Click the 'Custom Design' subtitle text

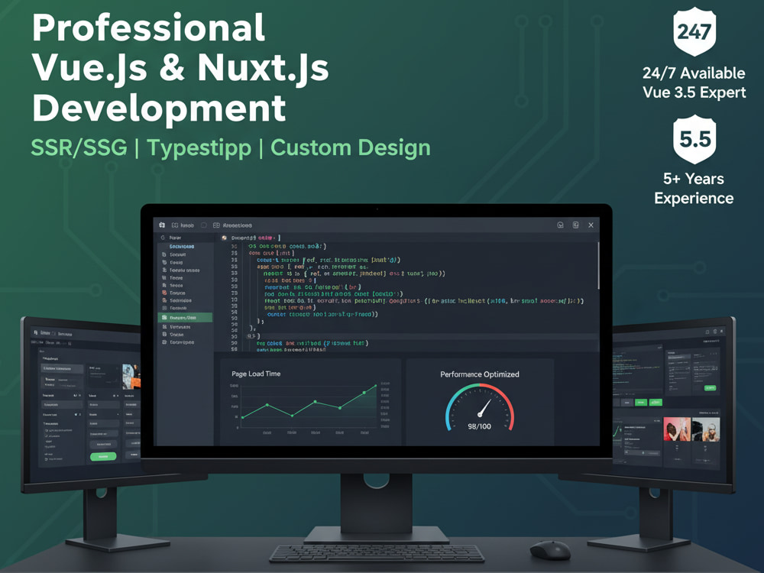point(351,147)
